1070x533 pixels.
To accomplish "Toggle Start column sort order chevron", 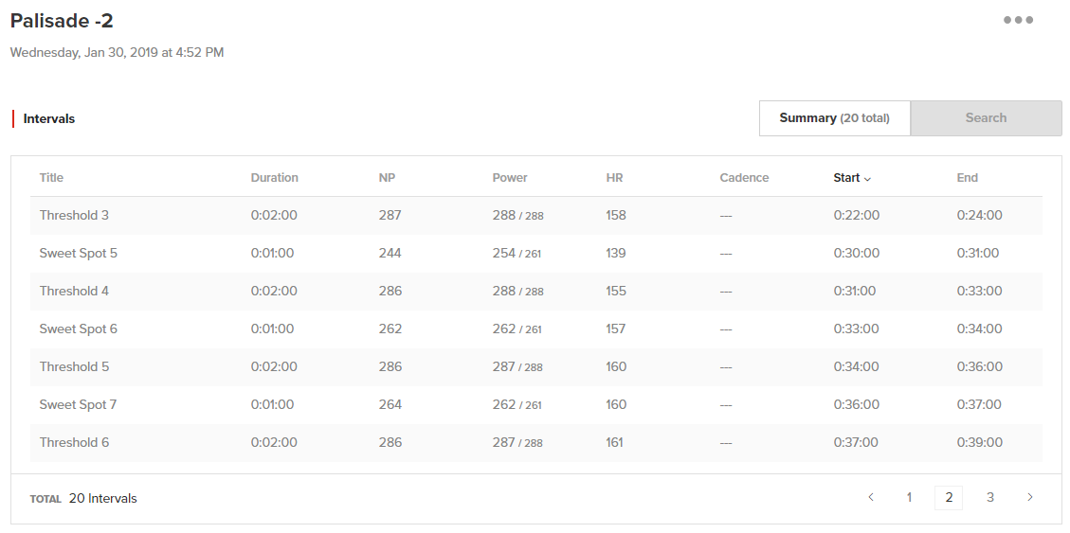I will tap(867, 178).
